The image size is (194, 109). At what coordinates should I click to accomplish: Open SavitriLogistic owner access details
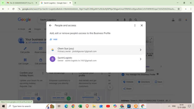[96, 59]
